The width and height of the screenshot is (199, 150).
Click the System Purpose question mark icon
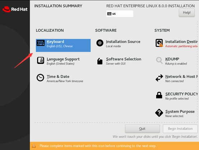click(x=159, y=113)
